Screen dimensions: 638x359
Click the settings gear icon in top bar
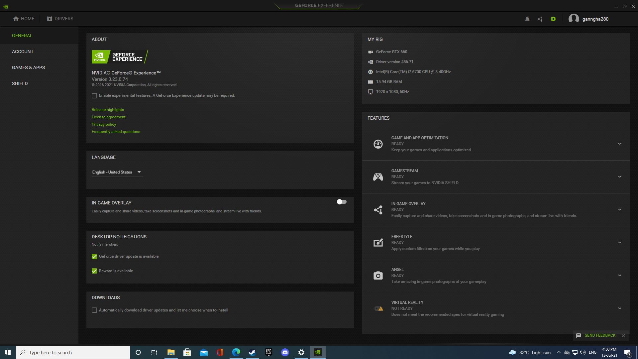[553, 18]
